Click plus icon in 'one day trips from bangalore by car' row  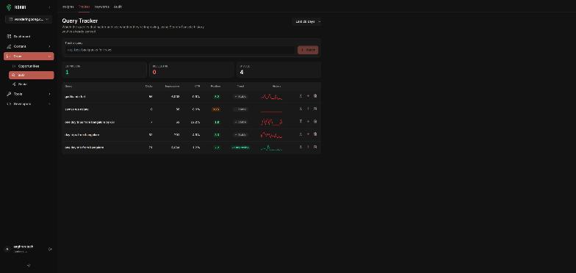tap(308, 122)
